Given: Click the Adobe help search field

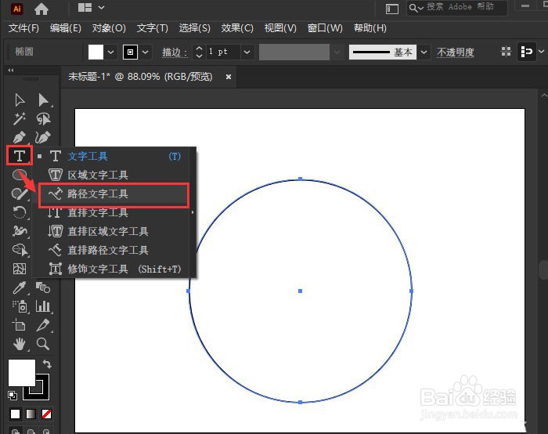Looking at the screenshot, I should (457, 7).
